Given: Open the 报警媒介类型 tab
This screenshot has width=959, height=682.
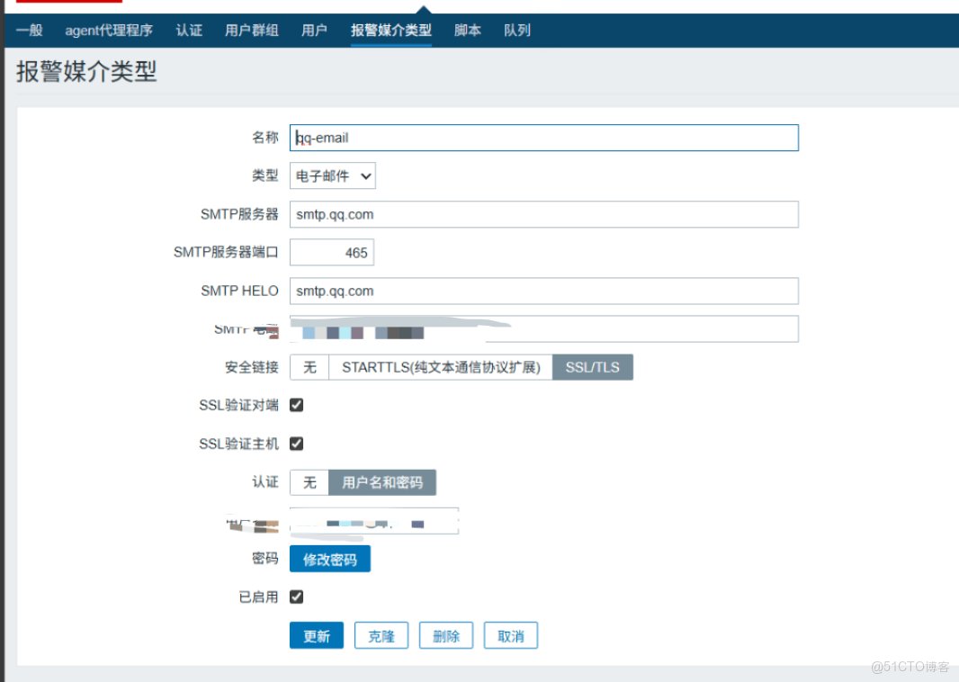Looking at the screenshot, I should pyautogui.click(x=391, y=30).
